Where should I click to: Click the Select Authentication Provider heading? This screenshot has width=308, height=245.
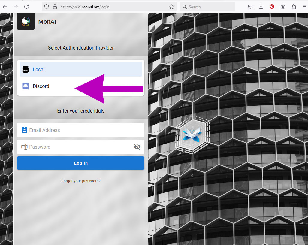81,48
